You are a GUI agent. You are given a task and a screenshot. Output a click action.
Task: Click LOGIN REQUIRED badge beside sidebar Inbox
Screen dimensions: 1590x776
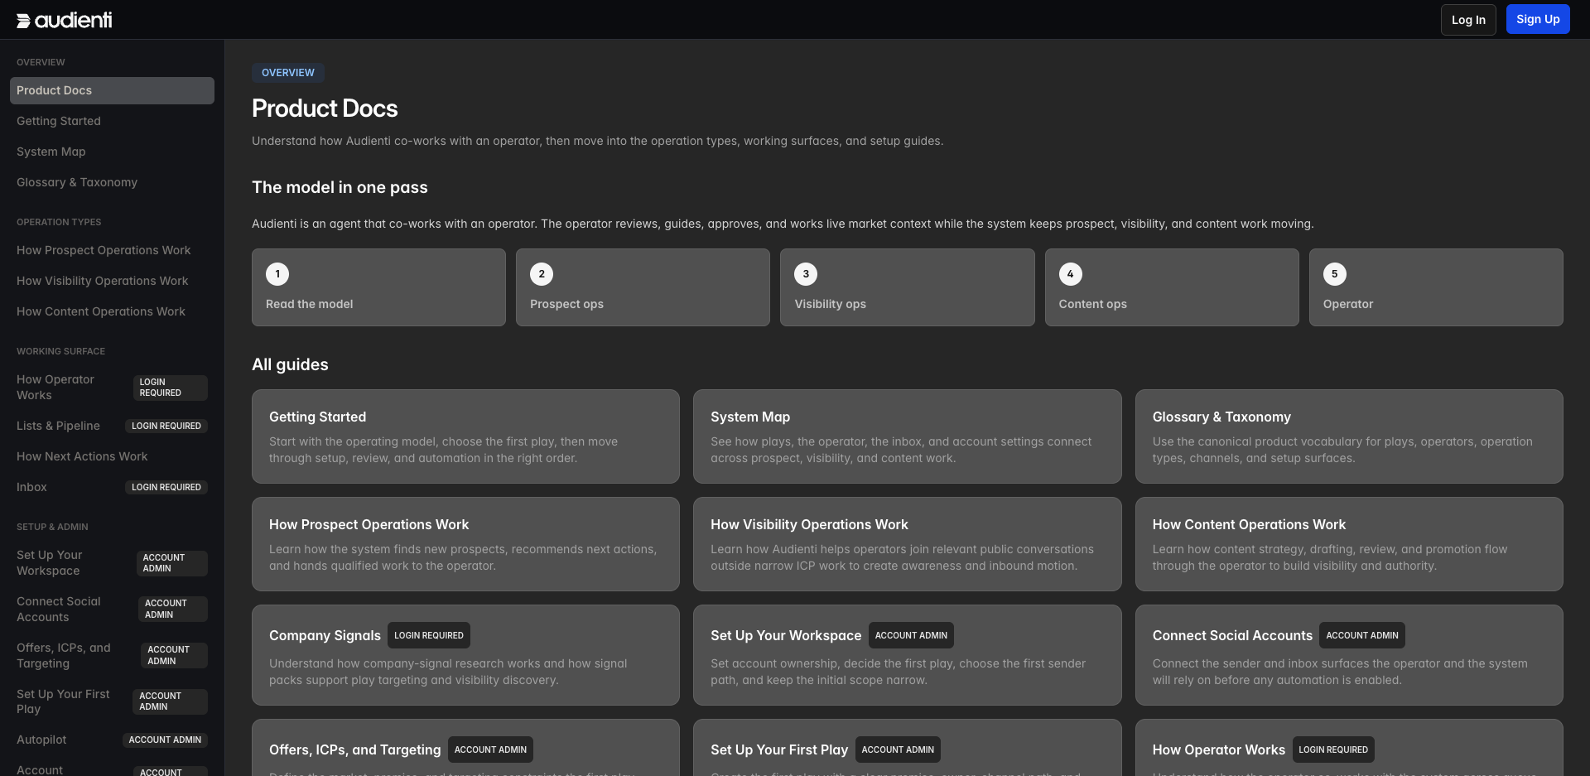tap(166, 487)
